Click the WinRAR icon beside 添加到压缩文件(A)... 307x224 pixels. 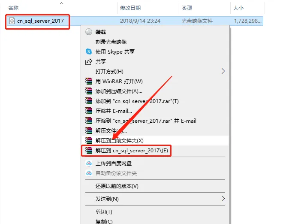[89, 91]
